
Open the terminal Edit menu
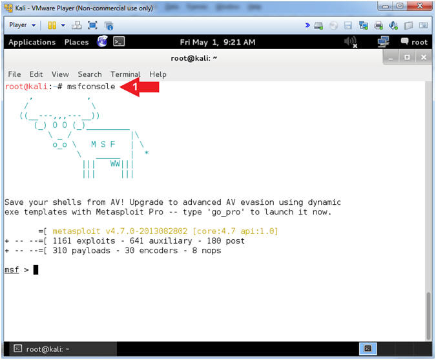point(36,74)
